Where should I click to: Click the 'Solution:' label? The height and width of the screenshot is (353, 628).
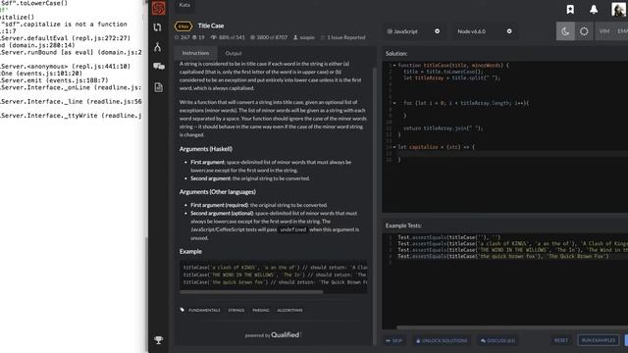396,53
